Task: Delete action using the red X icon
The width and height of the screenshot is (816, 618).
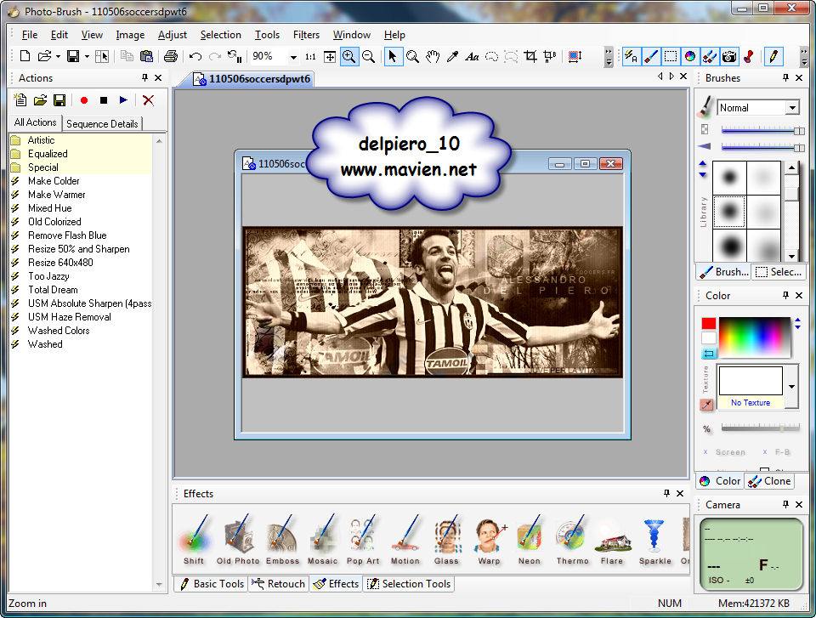Action: 148,100
